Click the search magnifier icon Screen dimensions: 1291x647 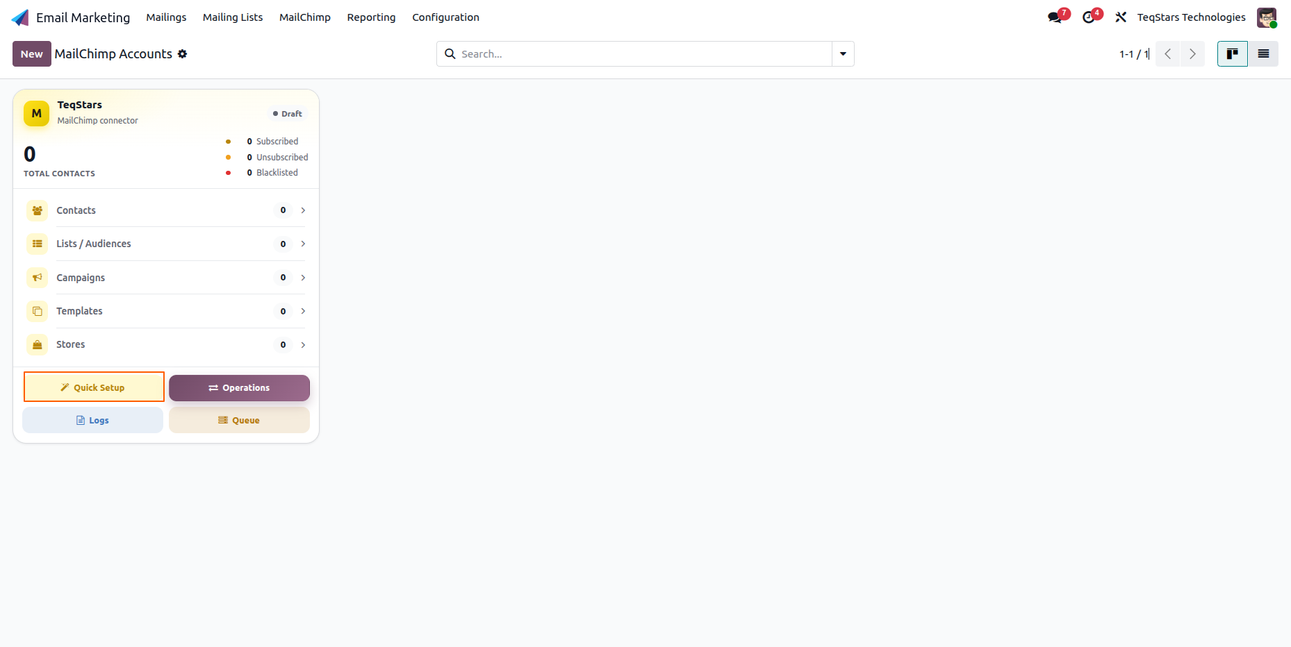coord(450,54)
